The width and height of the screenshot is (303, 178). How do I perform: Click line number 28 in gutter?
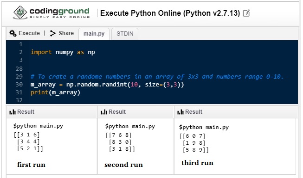coord(19,68)
